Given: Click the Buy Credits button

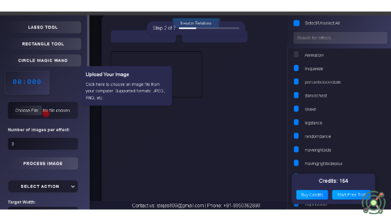Looking at the screenshot, I should pos(312,195).
